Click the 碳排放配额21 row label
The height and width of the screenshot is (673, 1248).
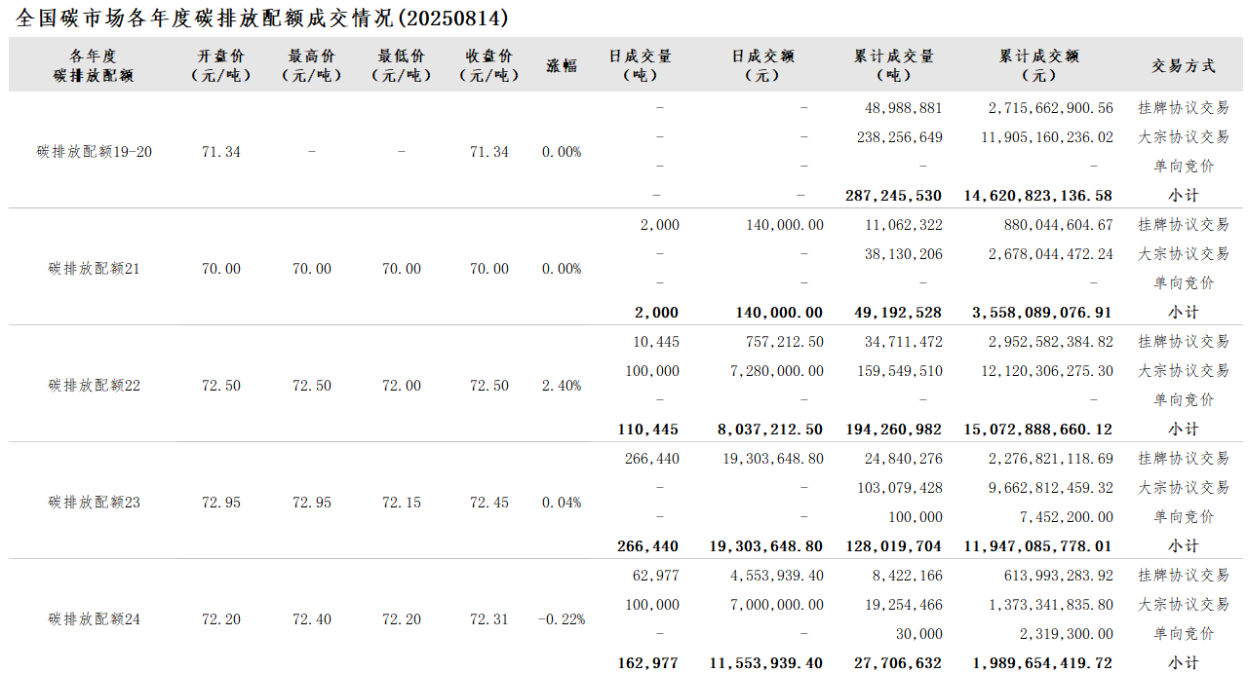95,269
